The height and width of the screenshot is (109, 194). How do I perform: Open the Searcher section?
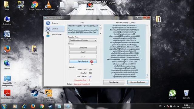click(x=55, y=23)
